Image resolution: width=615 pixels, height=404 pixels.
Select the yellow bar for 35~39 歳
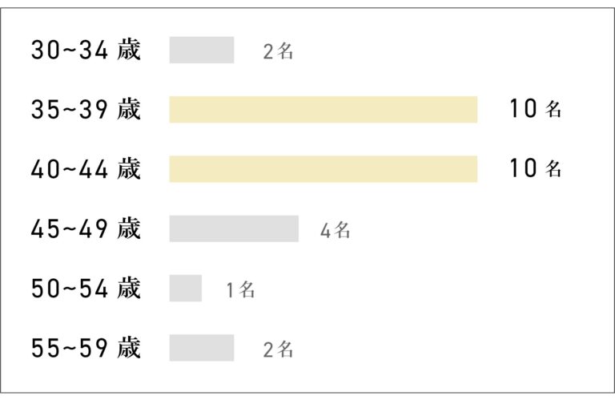pyautogui.click(x=324, y=110)
